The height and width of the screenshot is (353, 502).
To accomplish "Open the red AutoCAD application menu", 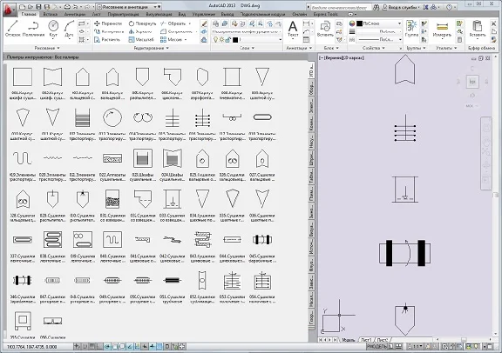I will pos(10,10).
